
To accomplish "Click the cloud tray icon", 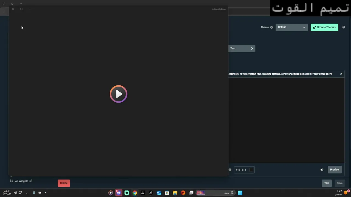I will [x=40, y=193].
